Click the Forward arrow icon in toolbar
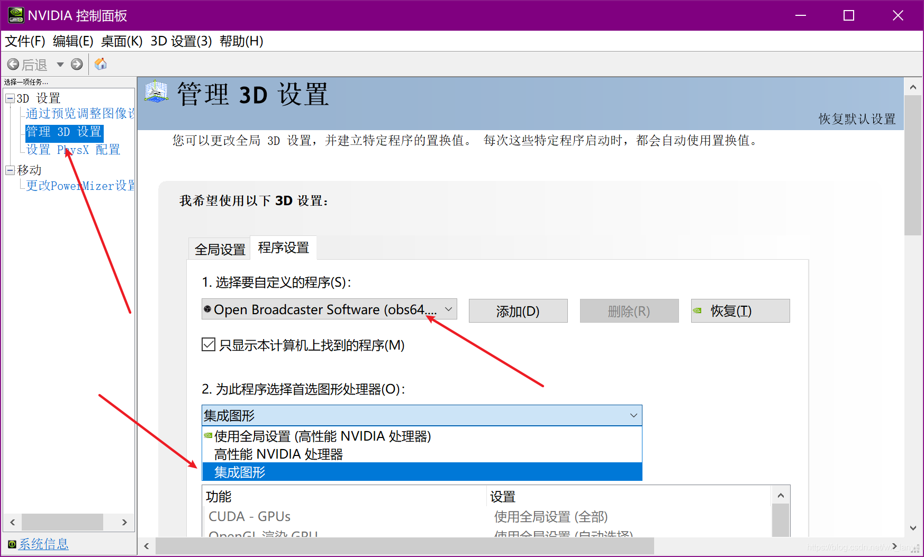This screenshot has height=557, width=924. tap(77, 65)
